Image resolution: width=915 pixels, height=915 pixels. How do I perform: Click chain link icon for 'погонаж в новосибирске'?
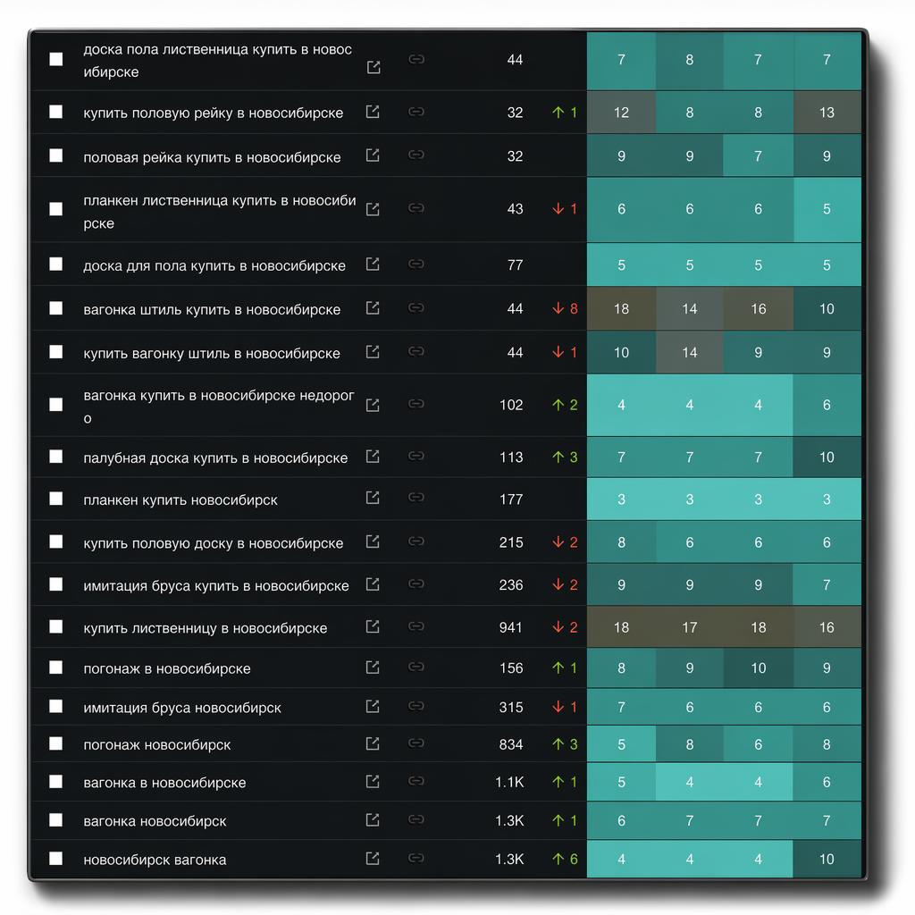(416, 667)
